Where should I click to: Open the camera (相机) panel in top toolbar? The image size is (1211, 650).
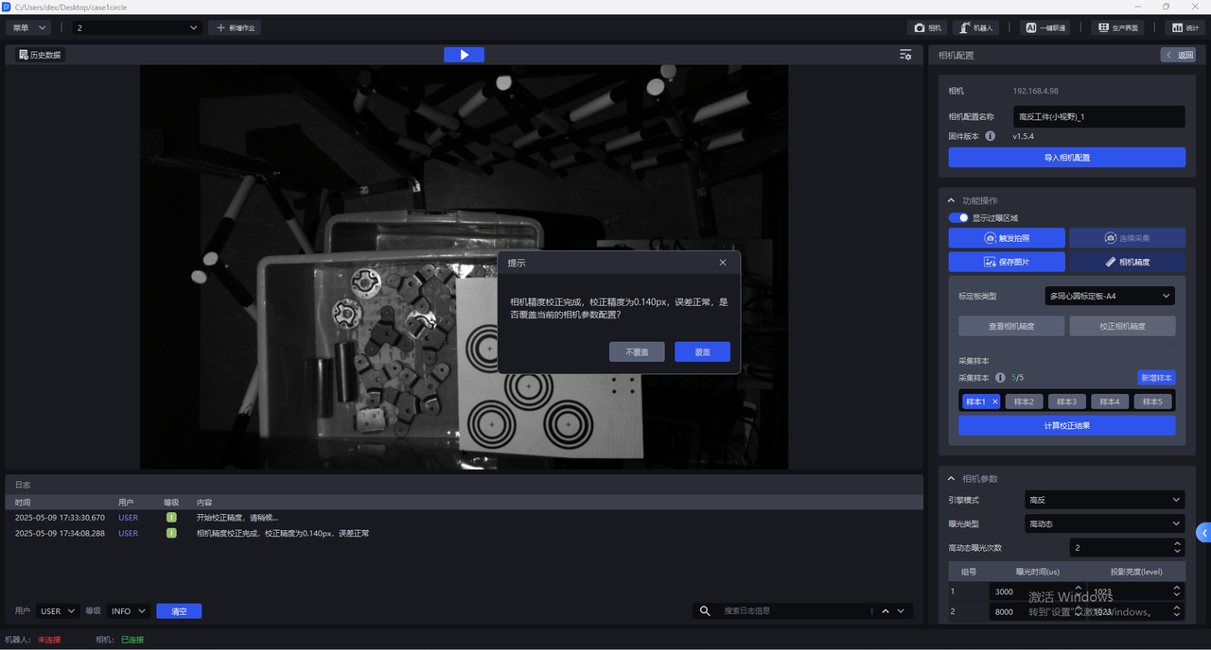(927, 28)
